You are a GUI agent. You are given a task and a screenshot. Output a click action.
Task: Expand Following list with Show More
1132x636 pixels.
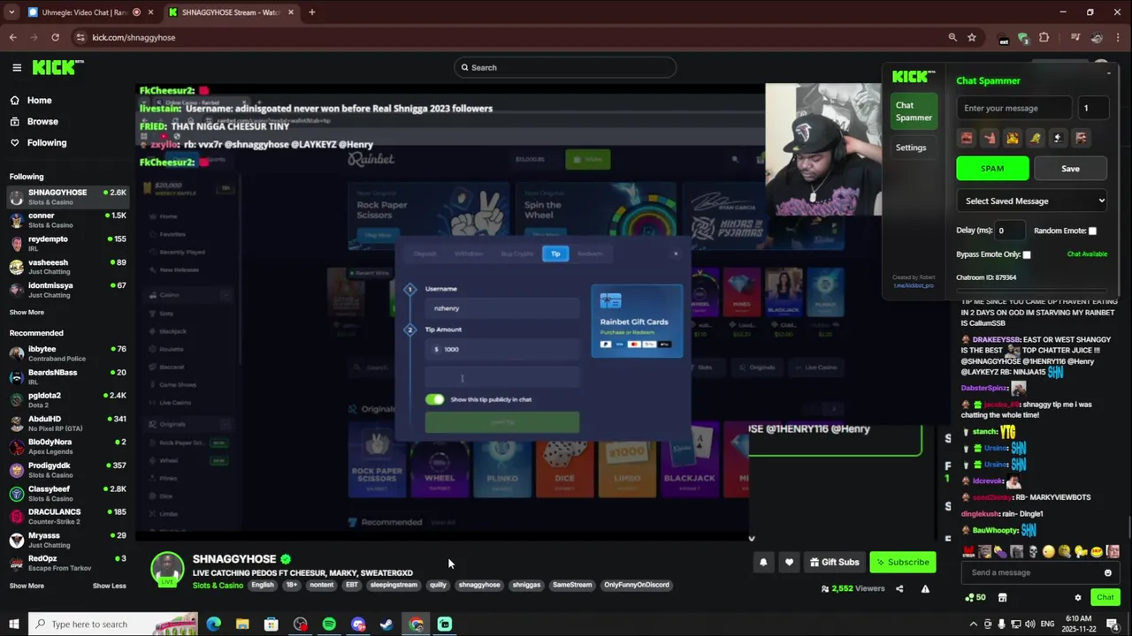(x=27, y=312)
